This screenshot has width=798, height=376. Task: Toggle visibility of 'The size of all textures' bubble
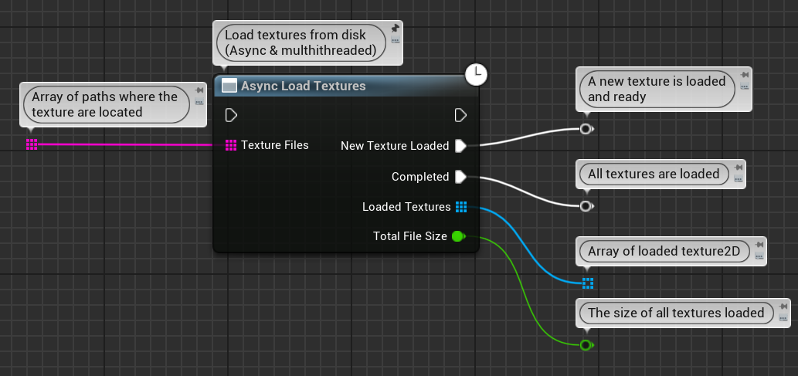click(783, 317)
